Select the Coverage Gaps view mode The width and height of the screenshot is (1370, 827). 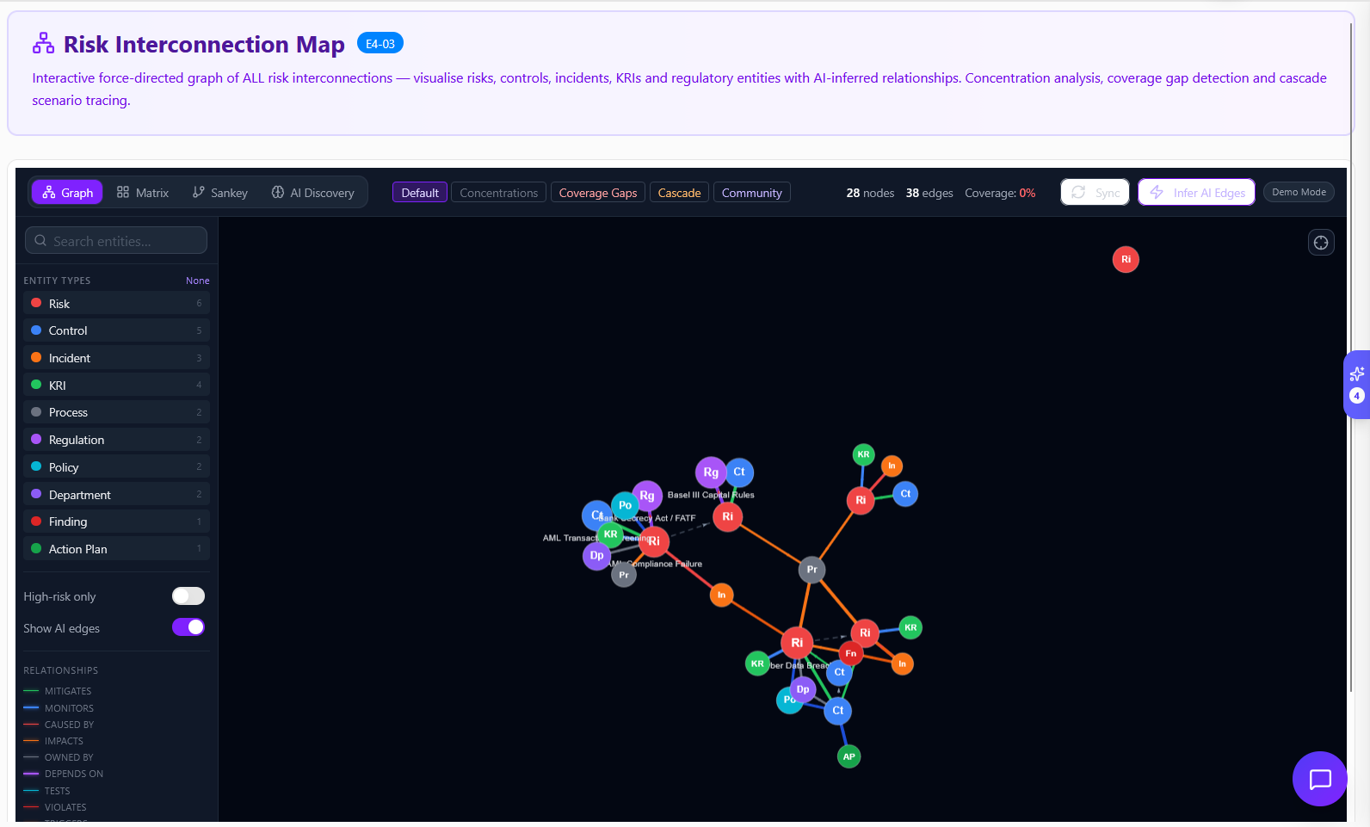[597, 193]
